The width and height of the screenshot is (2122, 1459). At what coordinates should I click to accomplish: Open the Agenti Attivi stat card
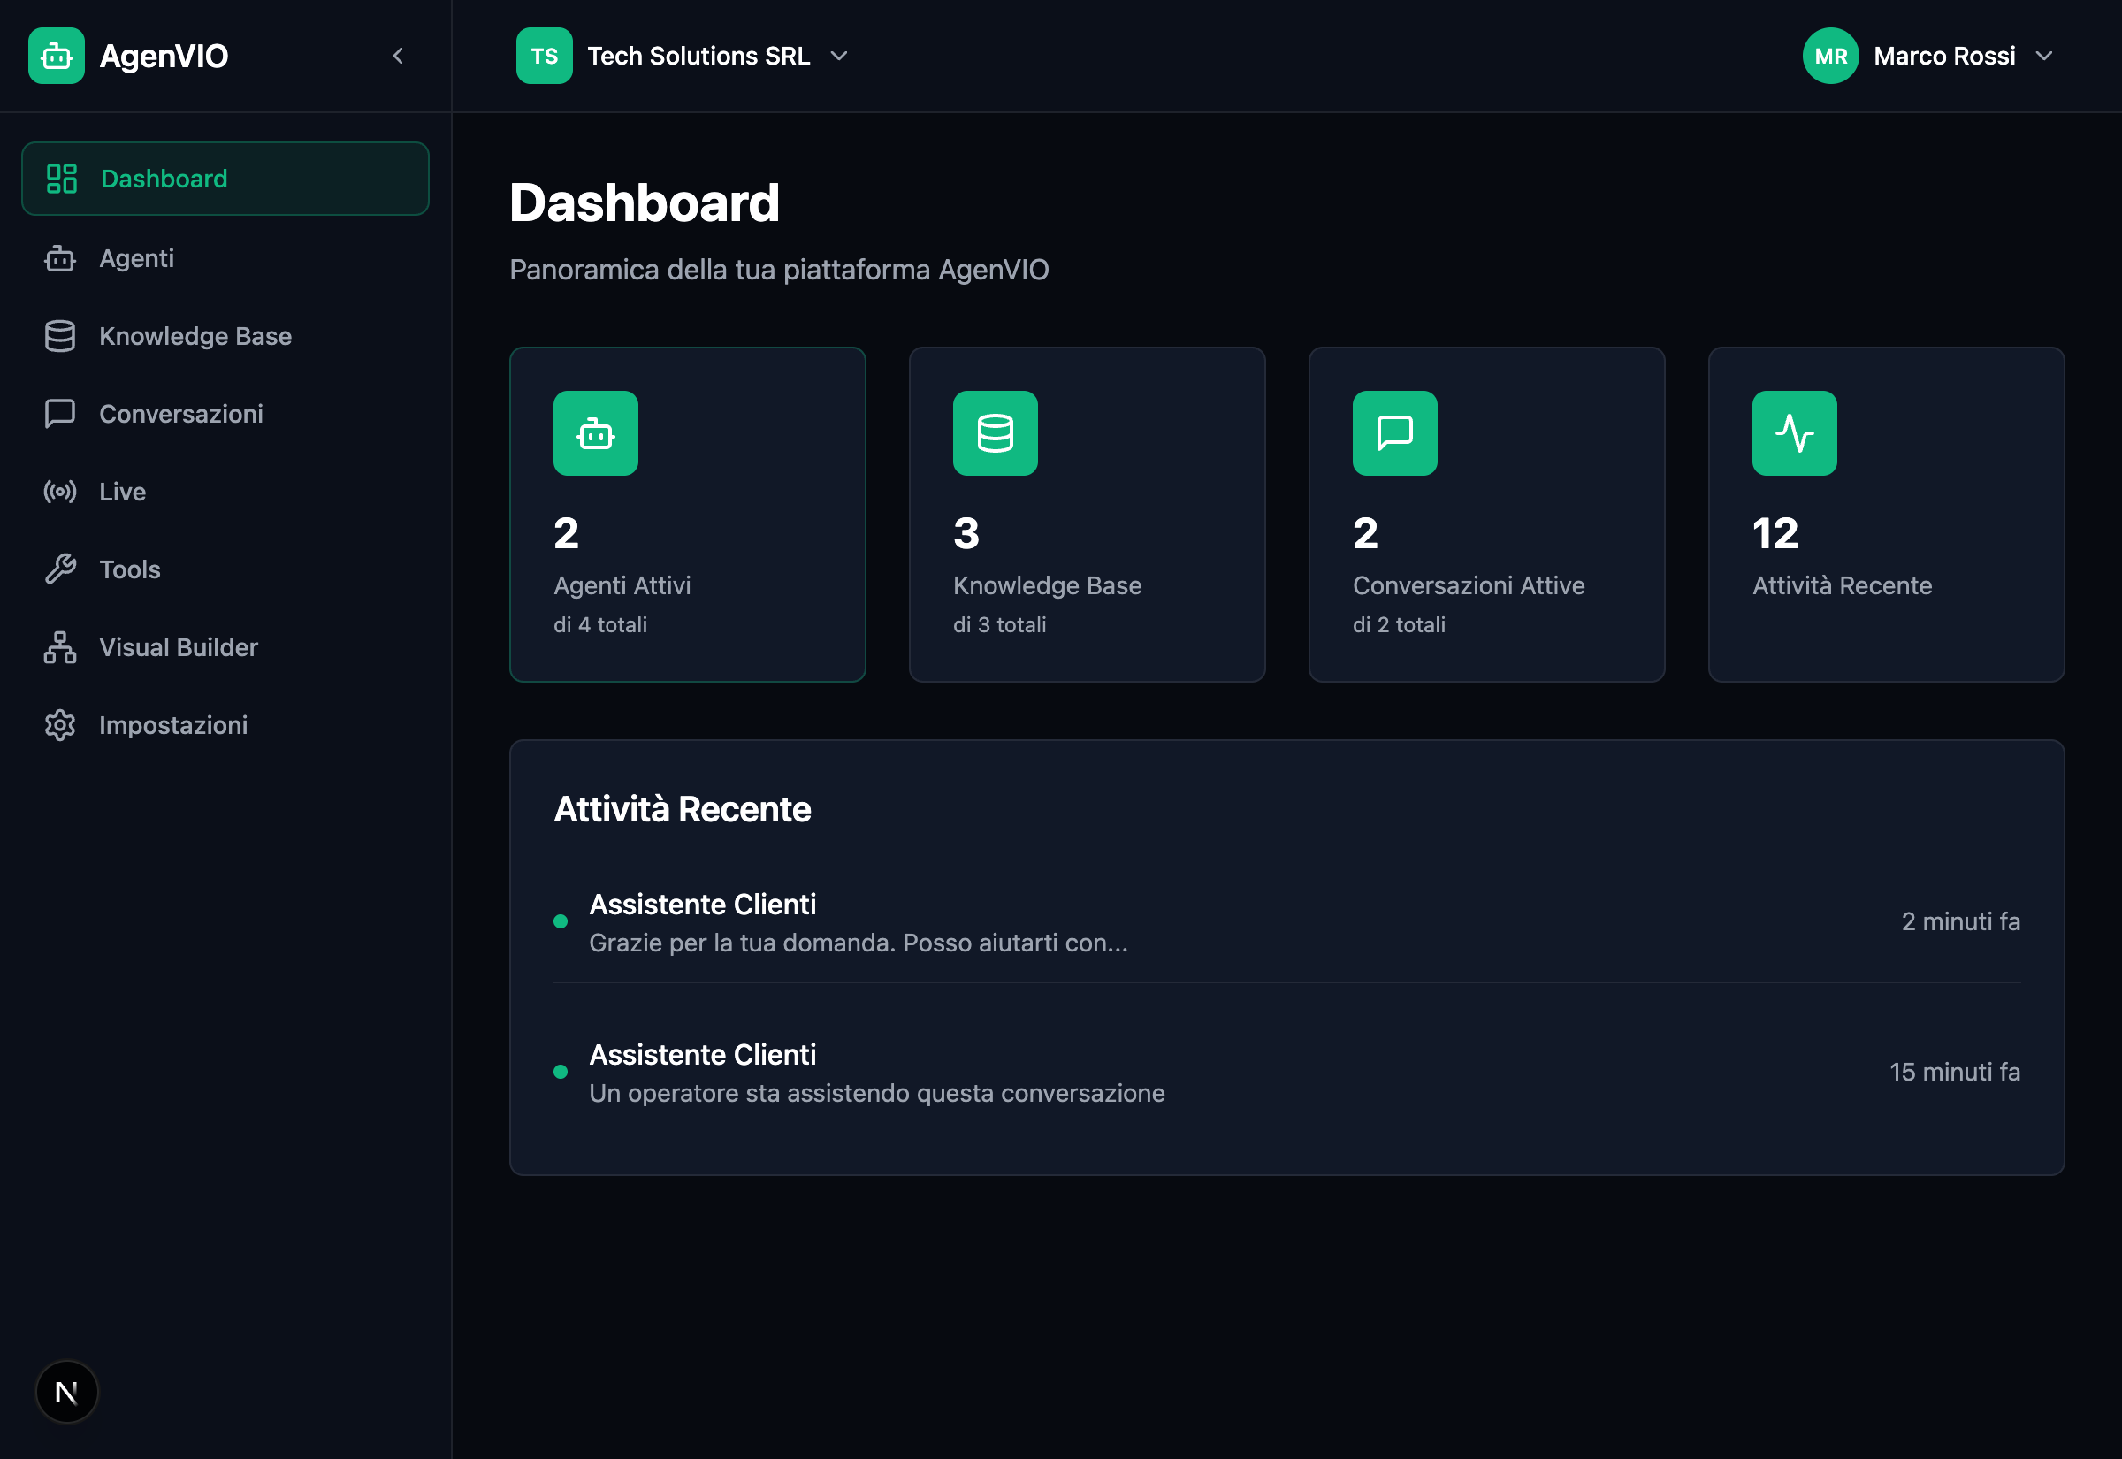click(687, 514)
